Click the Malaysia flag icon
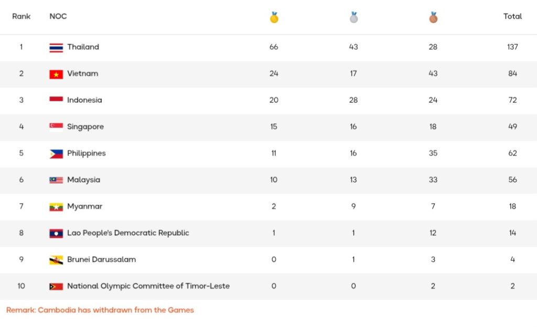Viewport: 537px width, 327px height. [56, 180]
